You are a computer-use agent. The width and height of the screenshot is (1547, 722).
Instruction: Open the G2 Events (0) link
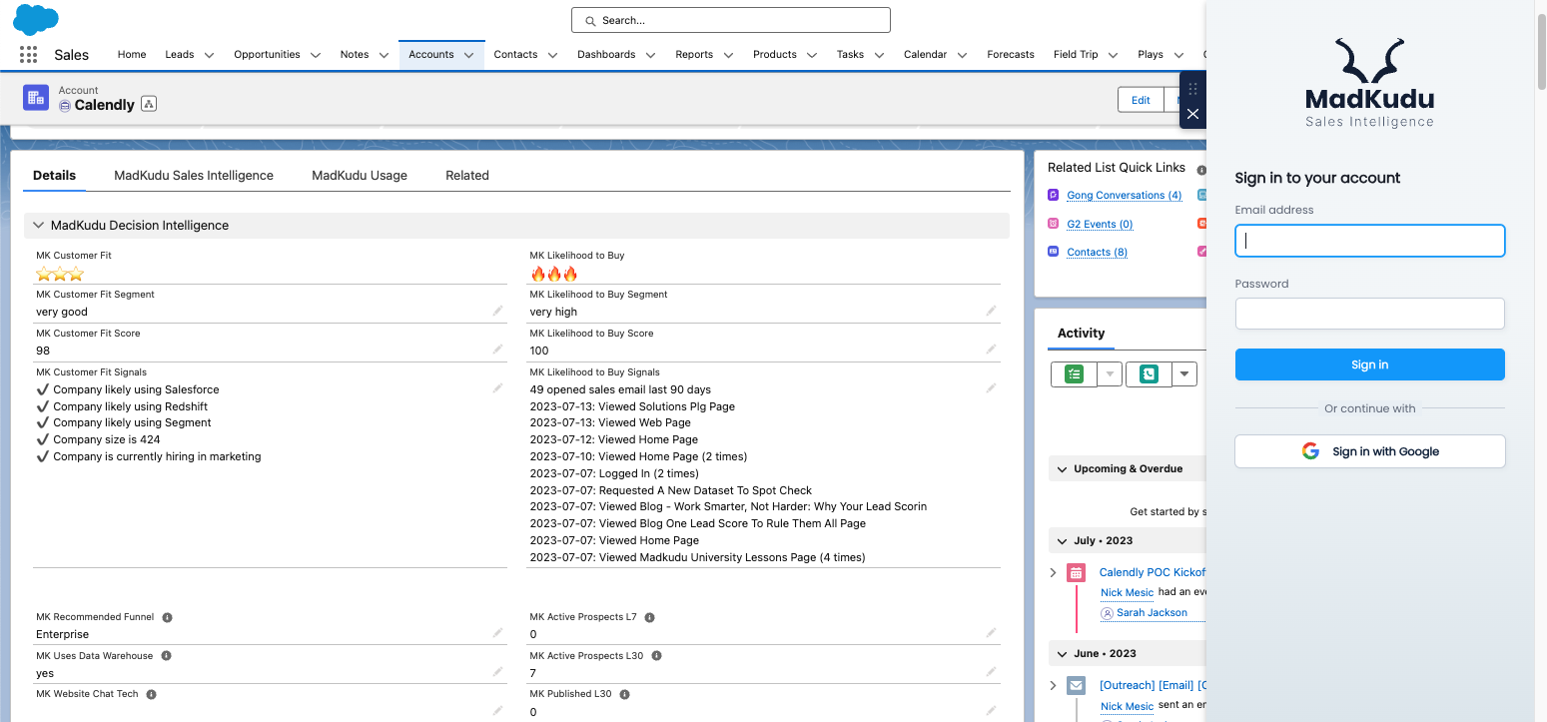click(1100, 225)
